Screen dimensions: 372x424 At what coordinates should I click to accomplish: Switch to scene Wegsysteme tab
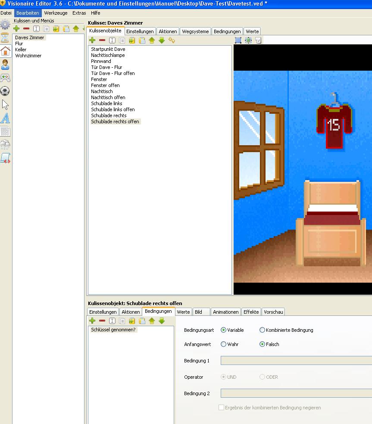pyautogui.click(x=195, y=31)
